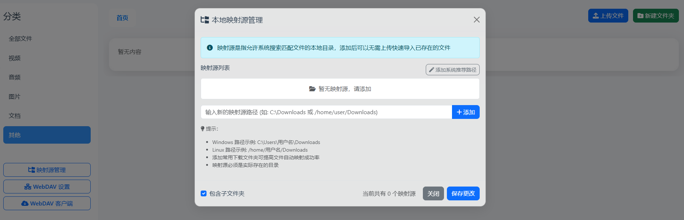Viewport: 684px width, 220px height.
Task: Select the highlighted 其他 category
Action: (47, 135)
